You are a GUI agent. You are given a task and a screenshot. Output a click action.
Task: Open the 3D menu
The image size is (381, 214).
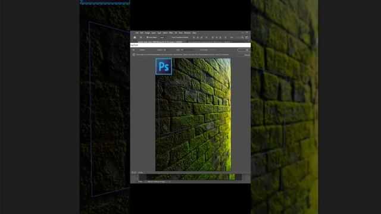click(x=176, y=33)
